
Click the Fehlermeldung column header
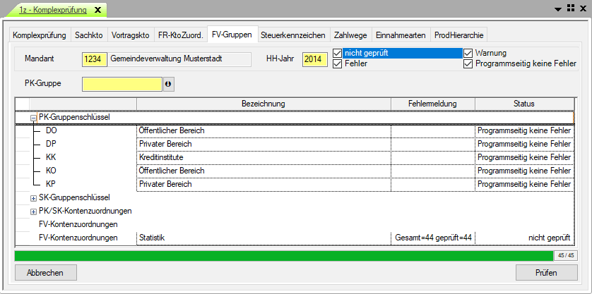pyautogui.click(x=432, y=104)
